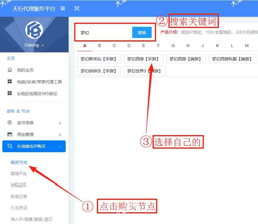The height and width of the screenshot is (224, 258).
Task: Click the search keyword input field
Action: (x=104, y=33)
